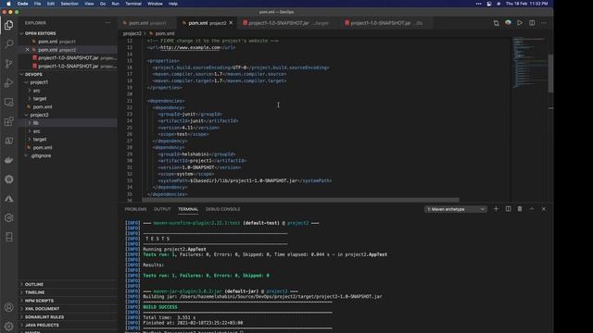The height and width of the screenshot is (333, 593).
Task: Open the Accounts menu icon
Action: click(x=8, y=307)
